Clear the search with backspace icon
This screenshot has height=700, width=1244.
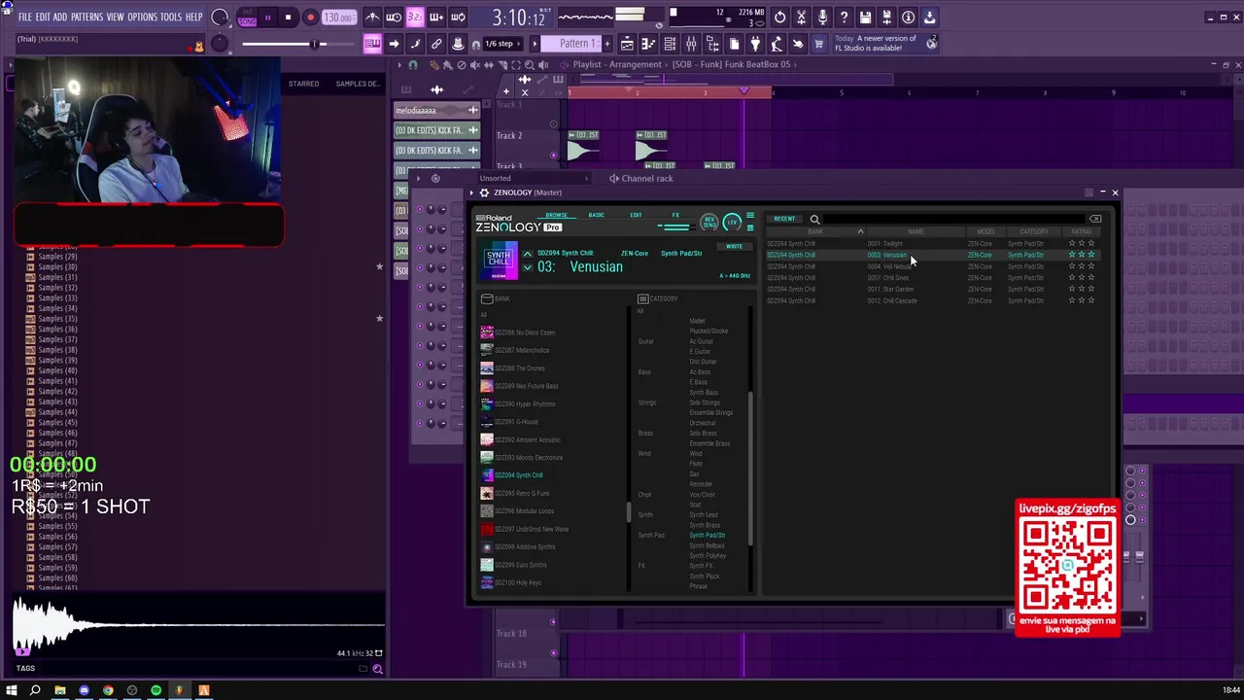coord(1095,219)
